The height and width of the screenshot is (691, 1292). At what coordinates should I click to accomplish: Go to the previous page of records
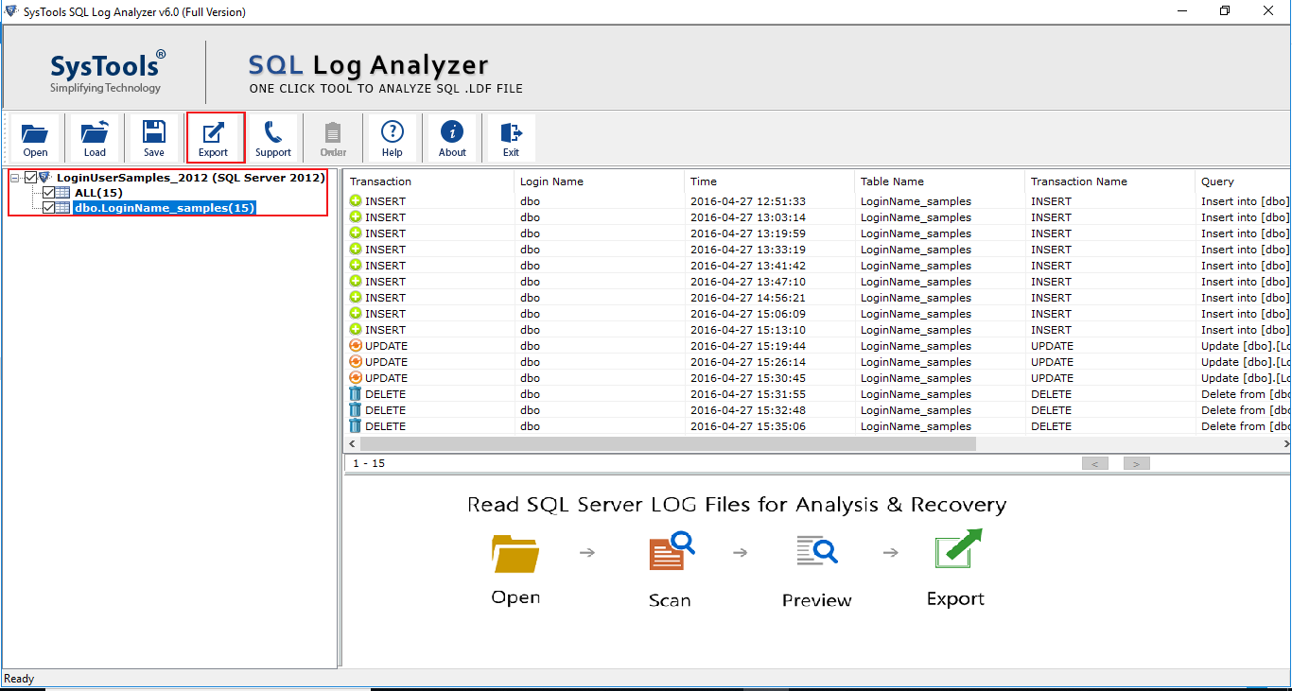tap(1095, 463)
